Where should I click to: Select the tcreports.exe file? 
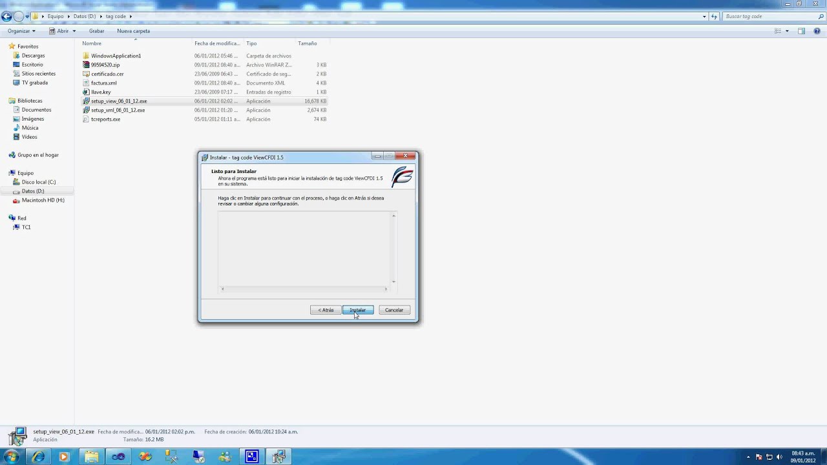105,119
